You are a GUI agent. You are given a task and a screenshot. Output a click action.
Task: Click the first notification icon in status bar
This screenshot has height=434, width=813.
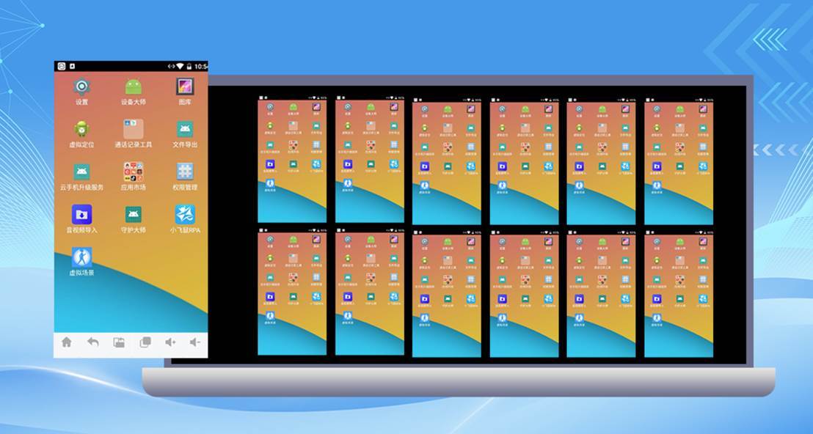[61, 66]
